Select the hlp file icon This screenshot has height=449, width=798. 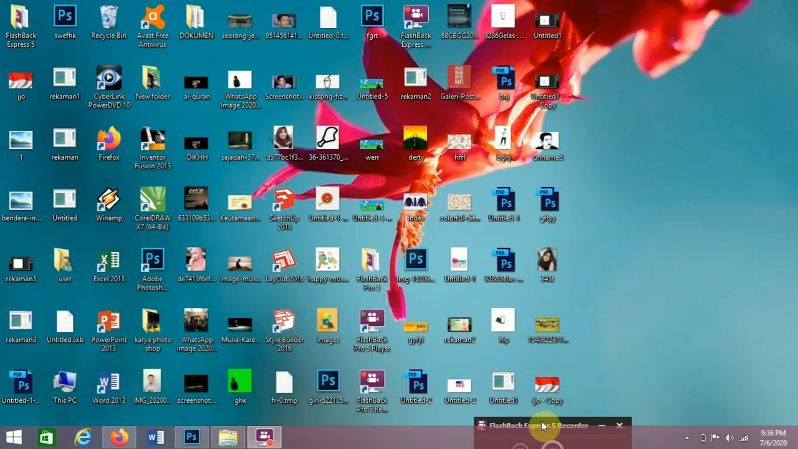tap(504, 326)
